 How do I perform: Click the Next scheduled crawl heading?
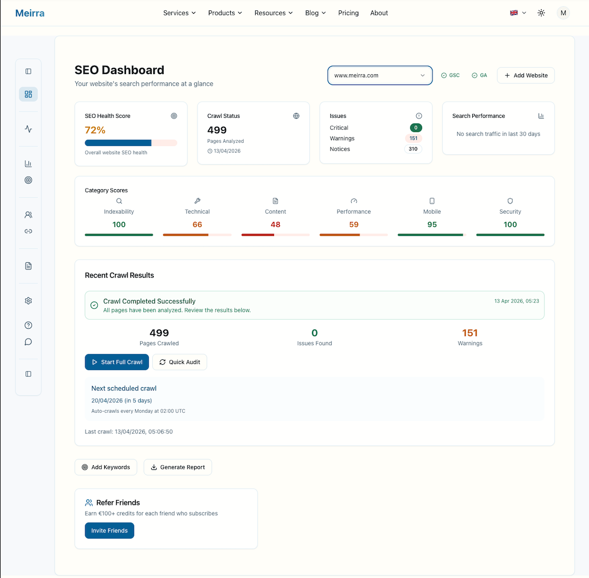[x=124, y=388]
